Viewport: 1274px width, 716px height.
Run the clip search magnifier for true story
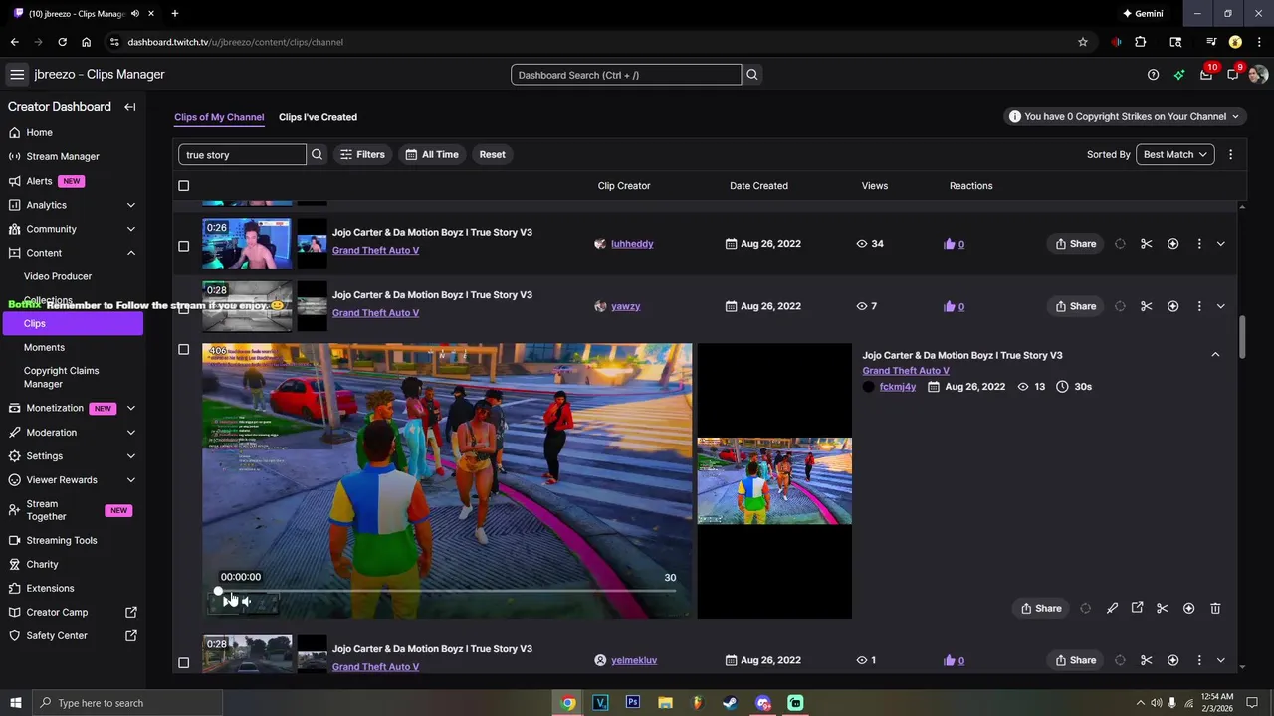(x=318, y=154)
